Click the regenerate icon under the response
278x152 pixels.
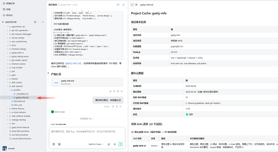pos(122,91)
